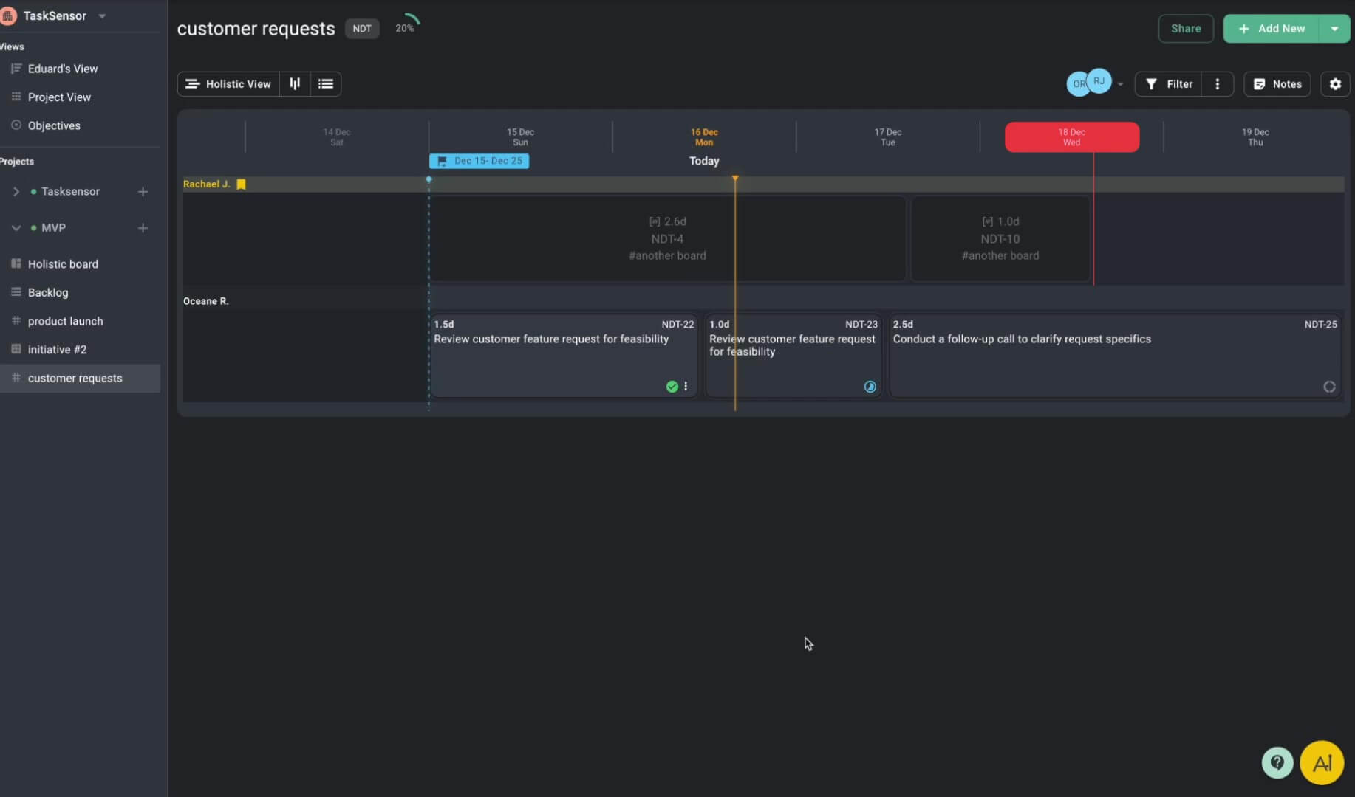
Task: Open the help question mark icon
Action: (x=1277, y=762)
